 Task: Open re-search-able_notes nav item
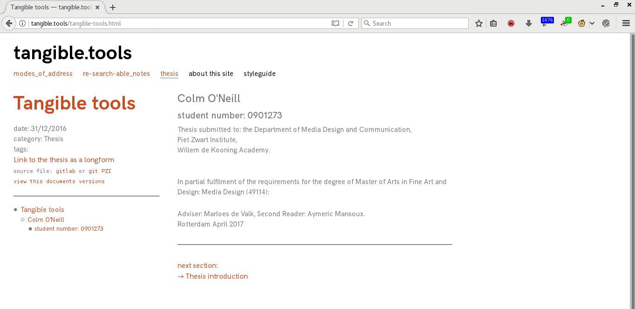tap(116, 74)
